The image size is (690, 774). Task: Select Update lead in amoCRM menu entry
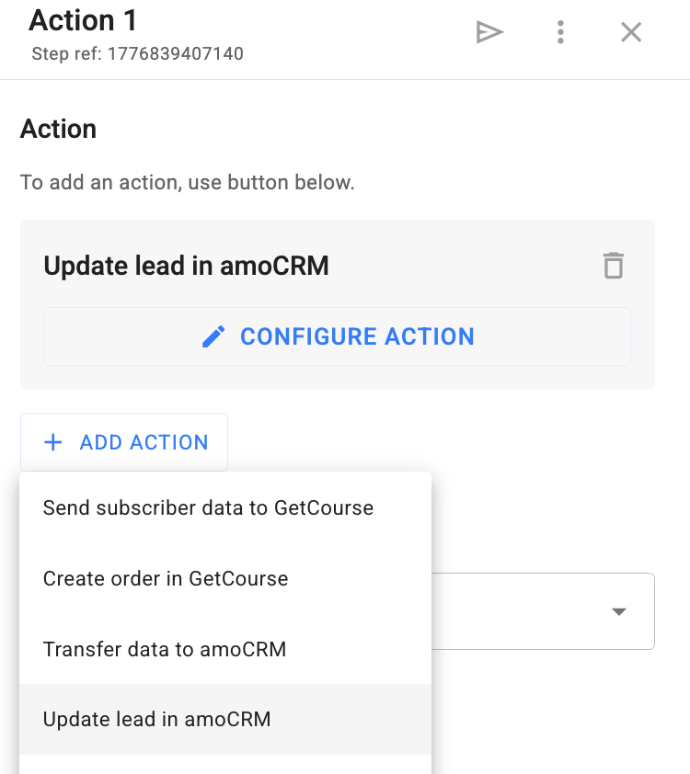pyautogui.click(x=157, y=719)
